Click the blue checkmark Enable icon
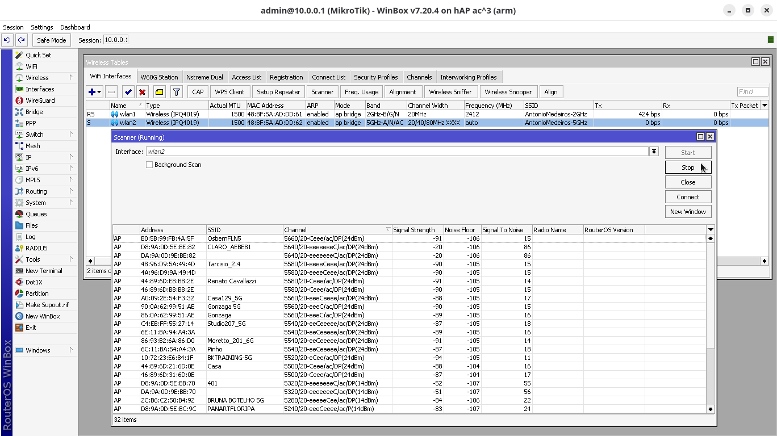The image size is (777, 436). click(128, 92)
